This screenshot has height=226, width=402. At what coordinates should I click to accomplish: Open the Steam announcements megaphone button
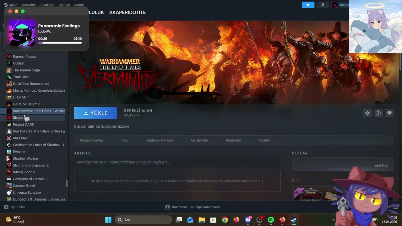pyautogui.click(x=308, y=5)
